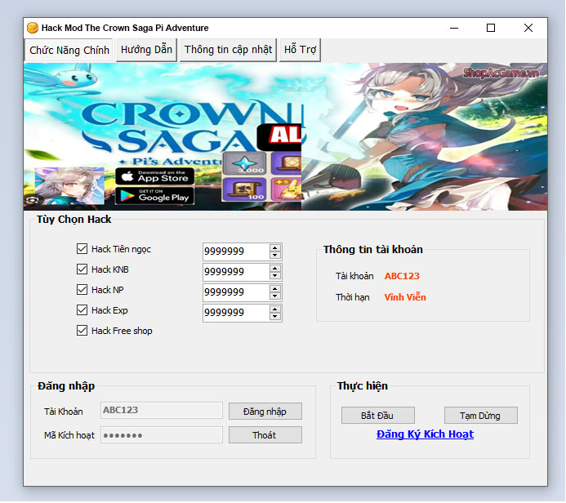Image resolution: width=566 pixels, height=503 pixels.
Task: Pause with the Tạm Dừng button
Action: pyautogui.click(x=480, y=416)
